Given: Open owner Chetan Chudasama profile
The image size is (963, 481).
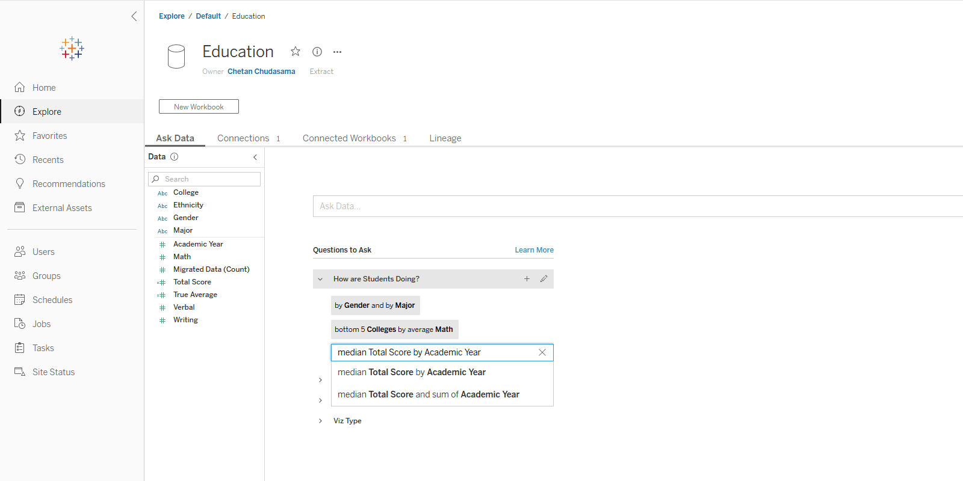Looking at the screenshot, I should pyautogui.click(x=261, y=72).
